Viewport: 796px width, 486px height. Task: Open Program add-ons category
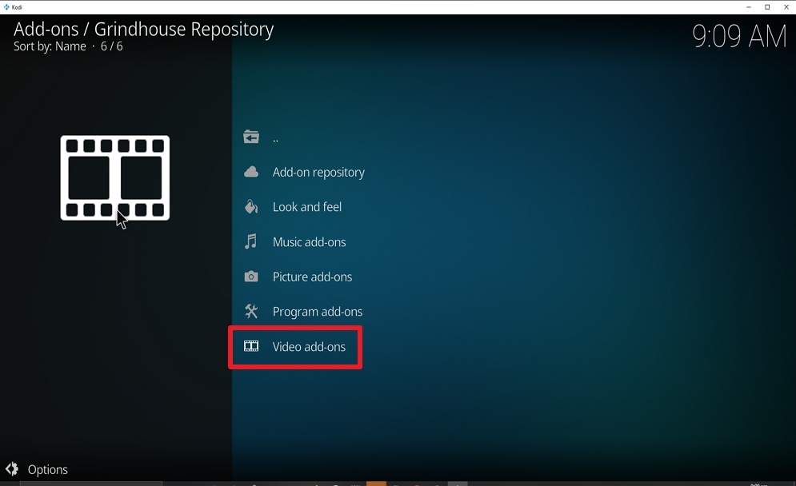[318, 312]
